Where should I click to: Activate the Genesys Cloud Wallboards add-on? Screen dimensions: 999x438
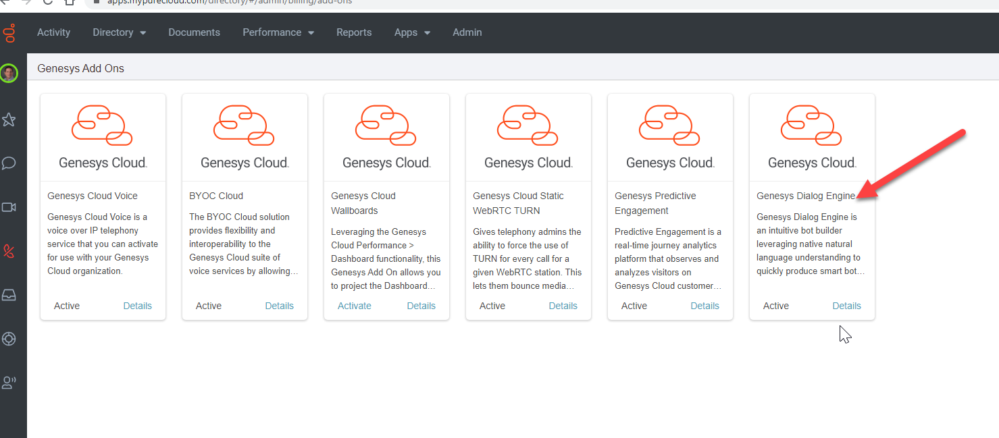coord(354,306)
